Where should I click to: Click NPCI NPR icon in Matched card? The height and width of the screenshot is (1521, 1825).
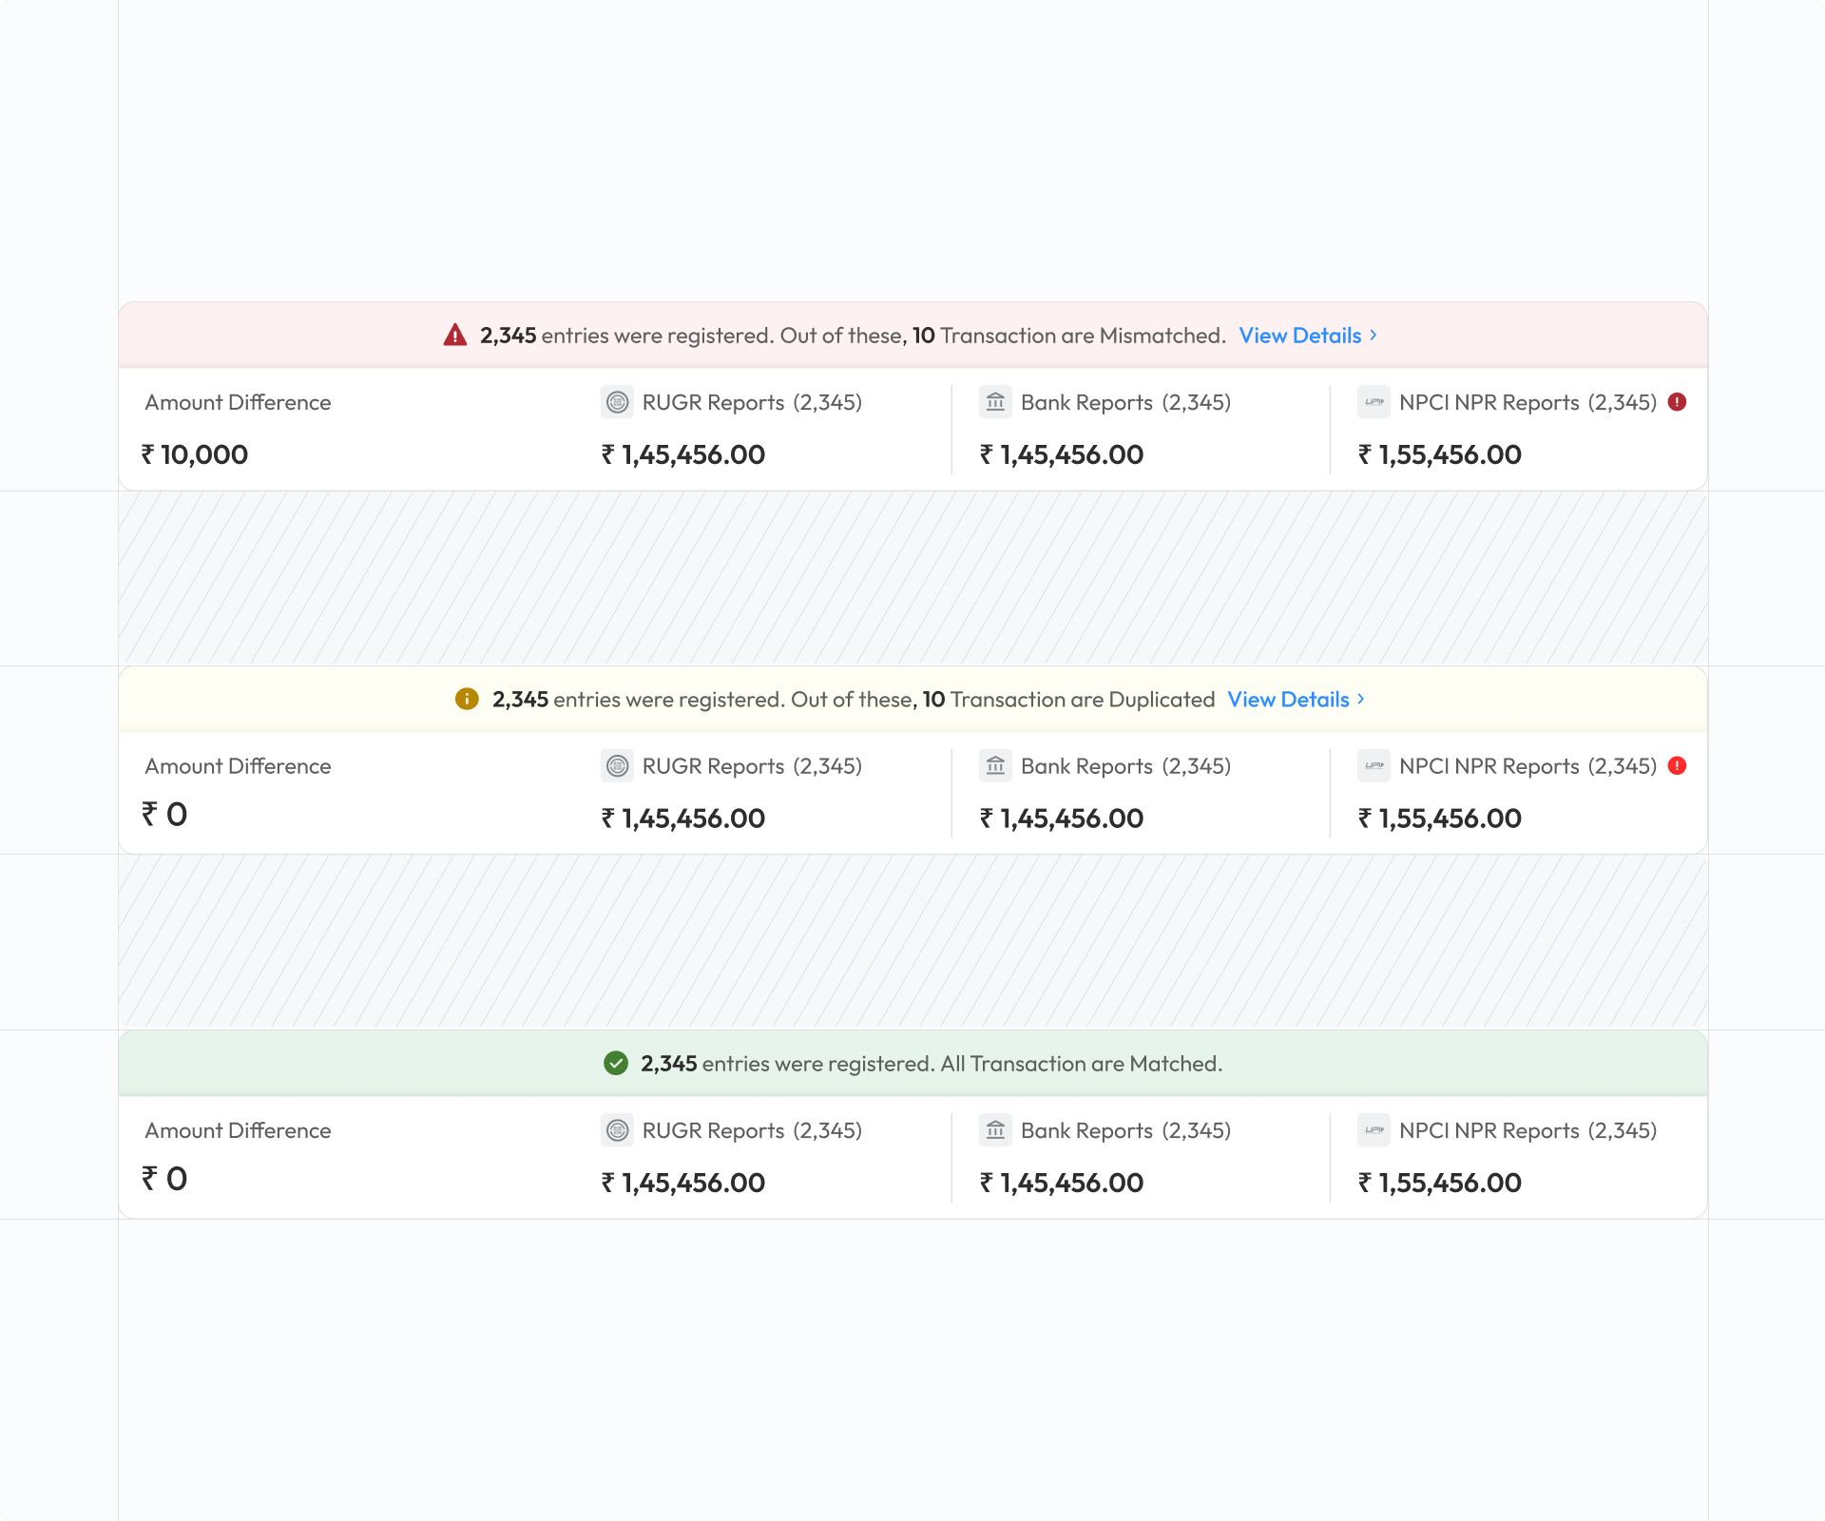coord(1374,1130)
